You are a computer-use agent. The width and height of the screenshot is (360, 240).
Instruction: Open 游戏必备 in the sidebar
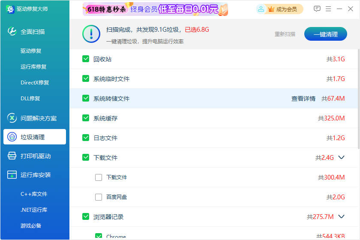click(31, 225)
